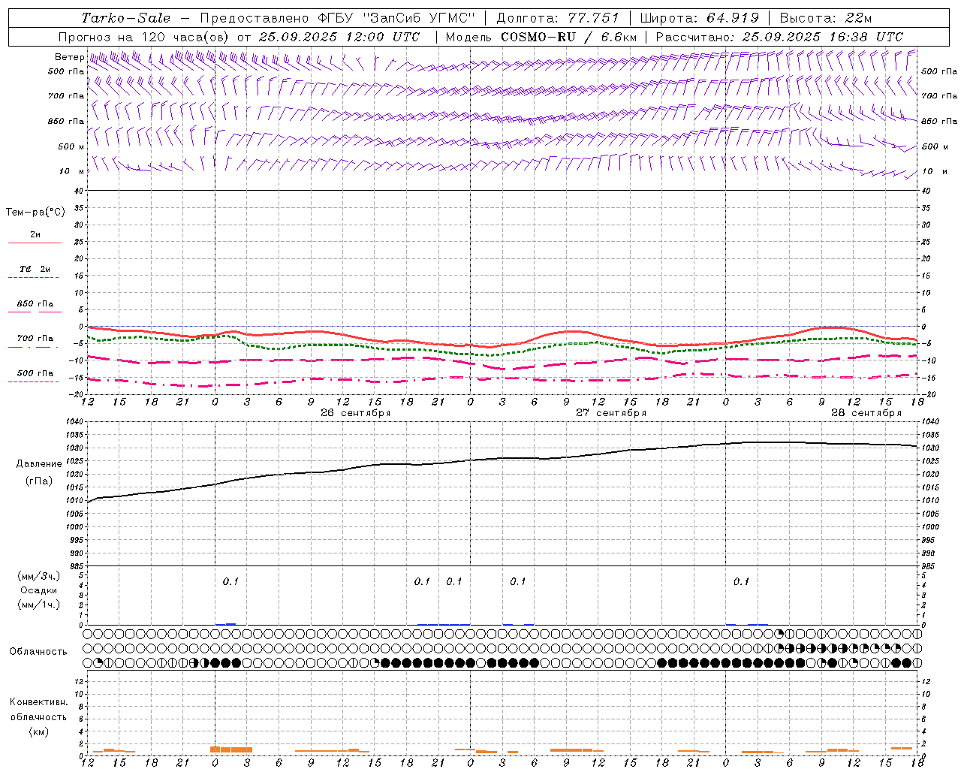Click the "Рассчитано: 25.09.2025 16:38 UTC" timestamp

pyautogui.click(x=779, y=37)
